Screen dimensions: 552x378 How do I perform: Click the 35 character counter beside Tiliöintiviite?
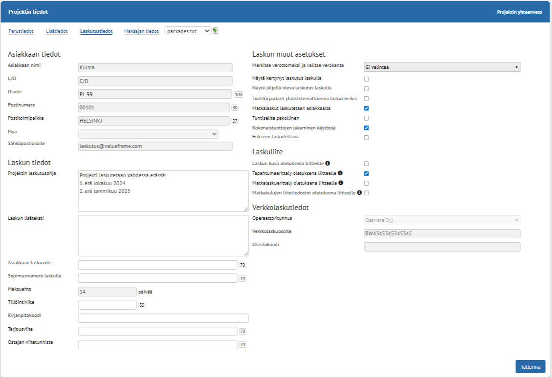click(141, 305)
